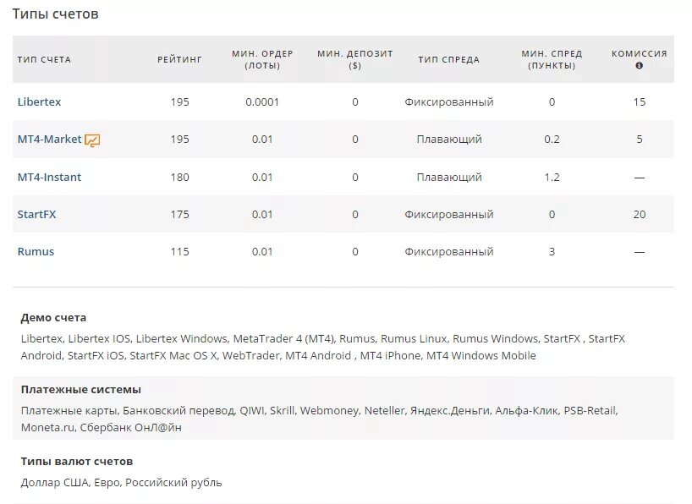Click the Тип счета column header
The height and width of the screenshot is (504, 692).
(x=44, y=59)
